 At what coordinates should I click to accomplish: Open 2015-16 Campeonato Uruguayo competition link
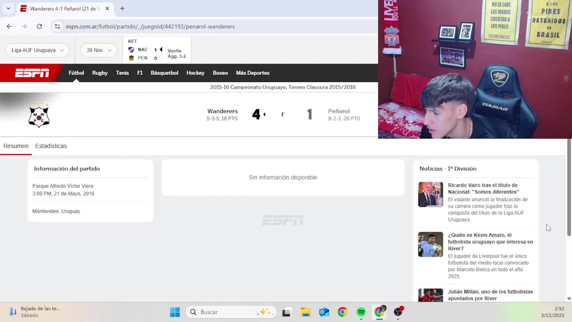tap(283, 87)
